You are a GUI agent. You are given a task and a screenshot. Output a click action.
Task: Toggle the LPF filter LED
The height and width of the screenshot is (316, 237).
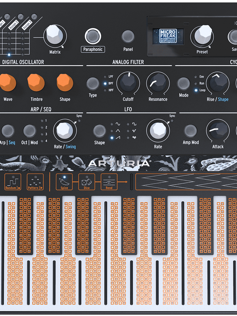tap(105, 77)
